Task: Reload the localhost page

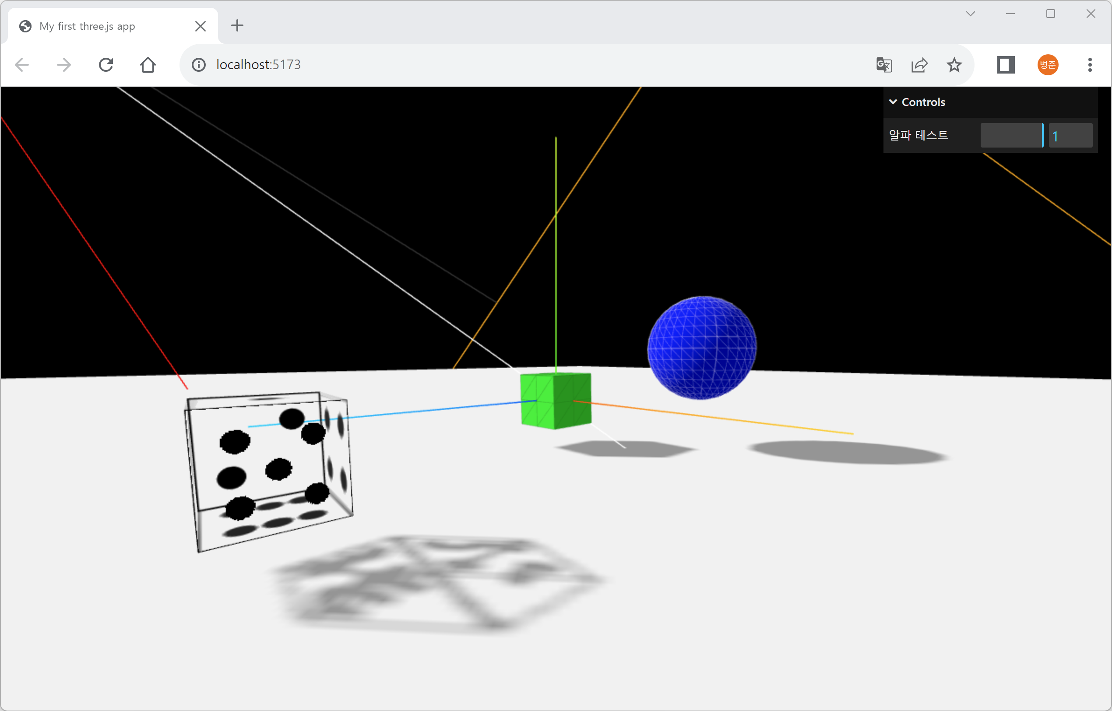Action: point(106,65)
